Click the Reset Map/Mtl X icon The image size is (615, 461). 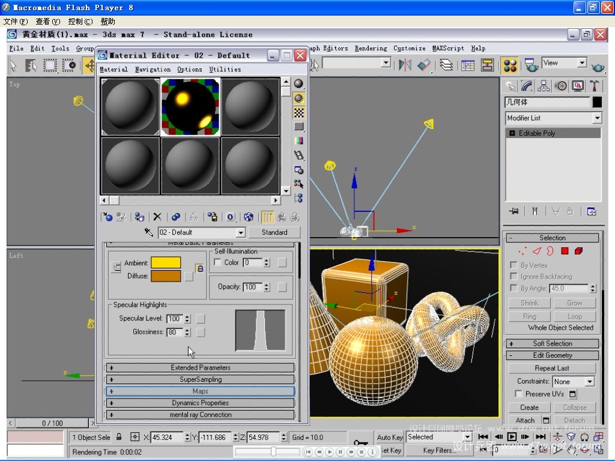point(157,217)
